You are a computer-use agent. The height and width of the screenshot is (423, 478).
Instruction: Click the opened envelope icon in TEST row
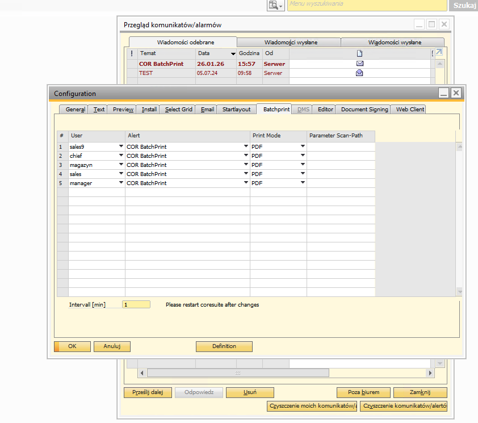click(x=359, y=73)
